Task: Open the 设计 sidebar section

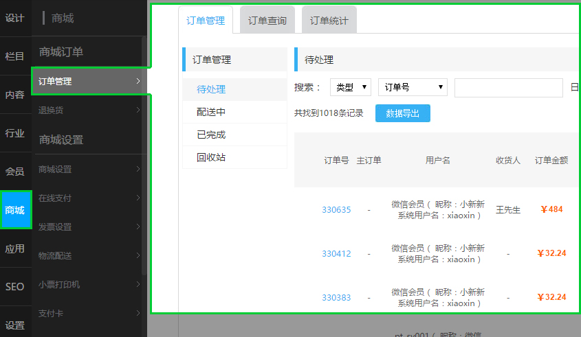Action: (15, 18)
